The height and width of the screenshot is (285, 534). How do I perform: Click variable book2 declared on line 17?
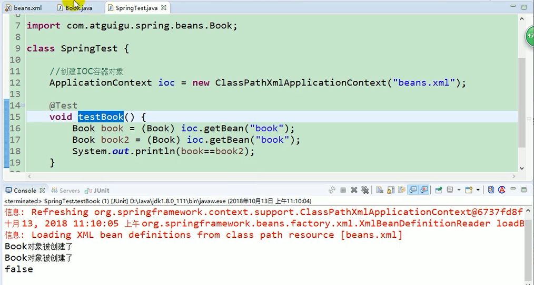click(x=115, y=140)
